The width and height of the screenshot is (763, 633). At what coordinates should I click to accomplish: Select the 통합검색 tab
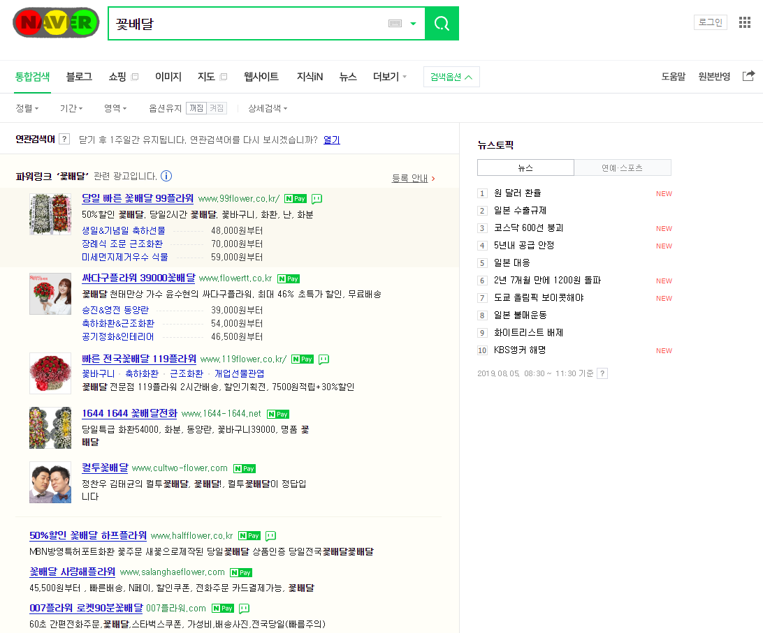pyautogui.click(x=32, y=76)
